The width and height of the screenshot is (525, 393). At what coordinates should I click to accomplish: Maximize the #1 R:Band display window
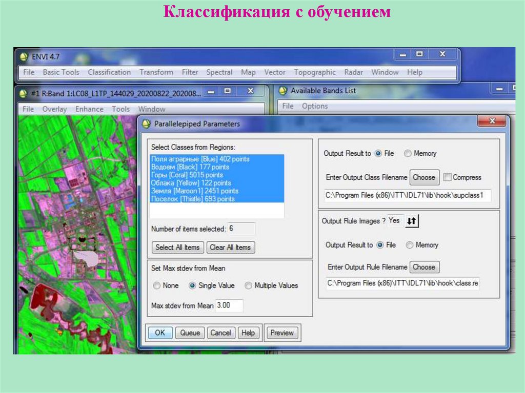(x=227, y=91)
